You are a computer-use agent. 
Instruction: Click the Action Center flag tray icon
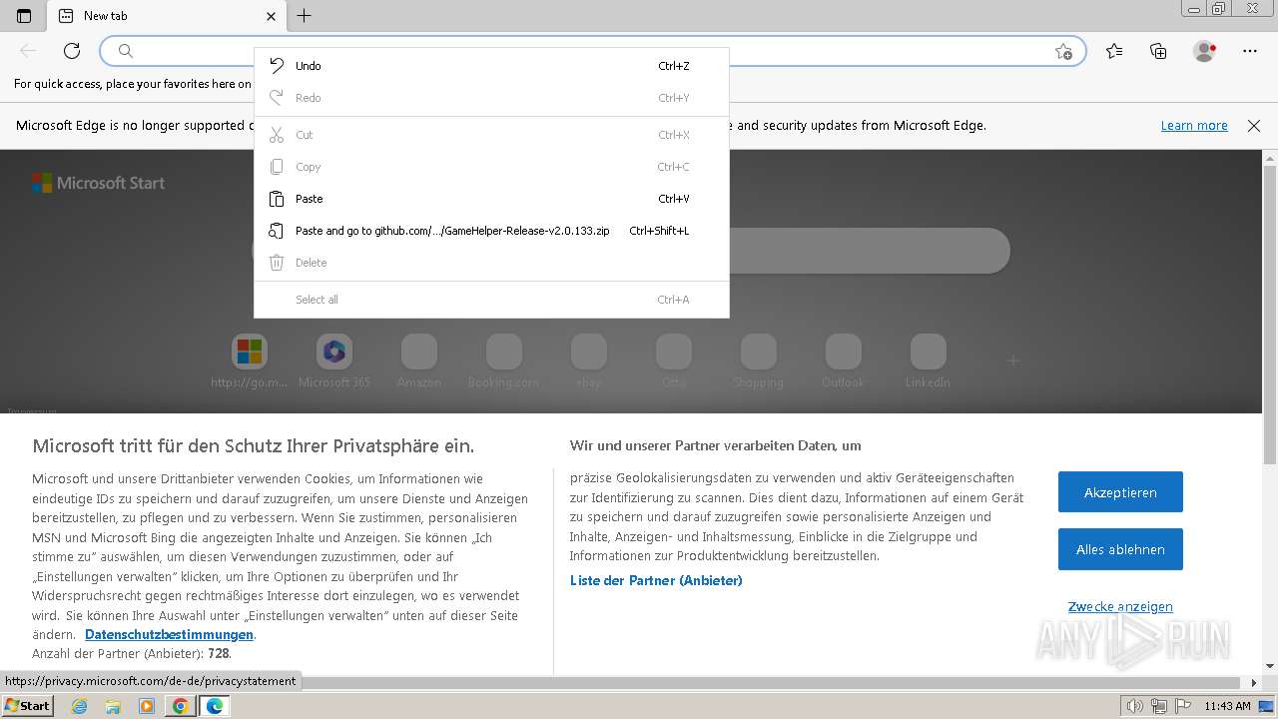click(1181, 706)
